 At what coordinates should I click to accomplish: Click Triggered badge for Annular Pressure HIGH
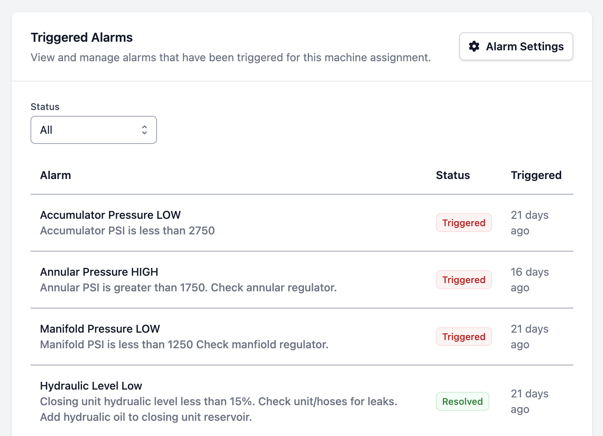[464, 280]
